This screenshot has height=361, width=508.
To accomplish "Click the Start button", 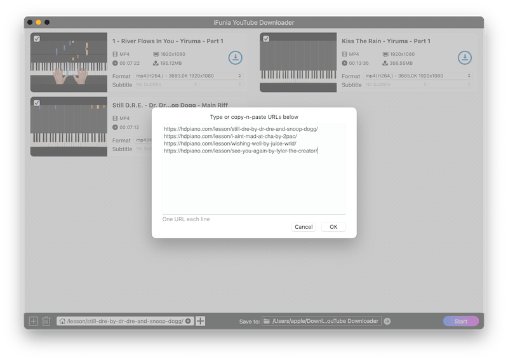I will 460,321.
